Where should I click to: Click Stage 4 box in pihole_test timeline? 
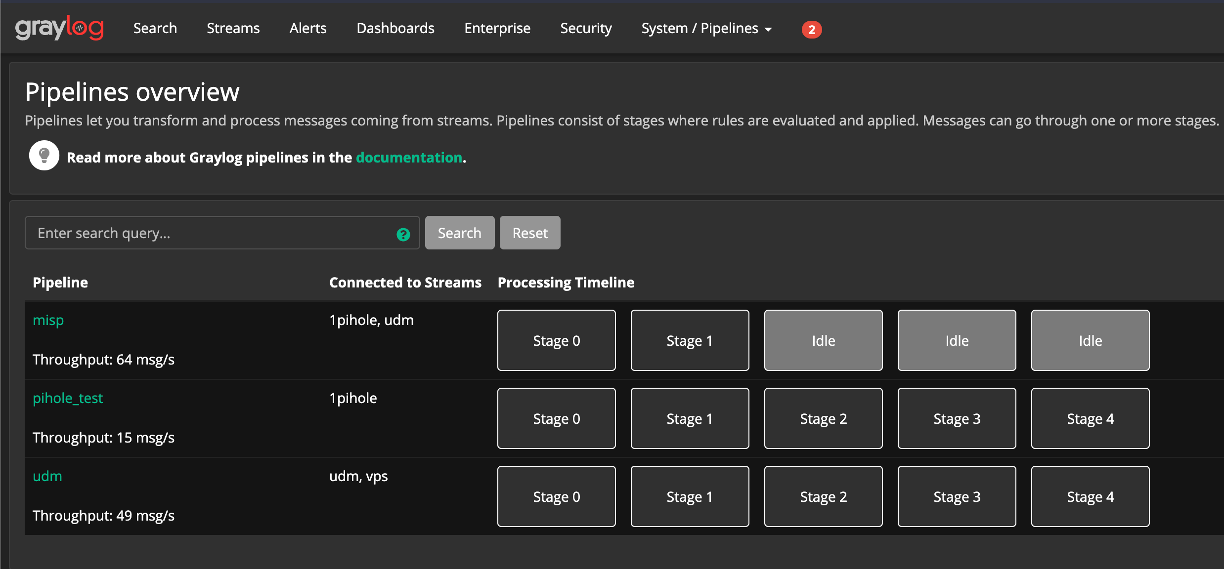(1090, 418)
